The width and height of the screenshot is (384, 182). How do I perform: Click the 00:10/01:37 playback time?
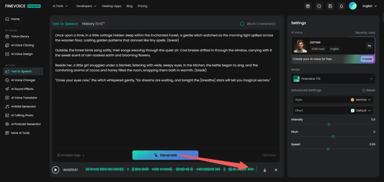tap(70, 170)
